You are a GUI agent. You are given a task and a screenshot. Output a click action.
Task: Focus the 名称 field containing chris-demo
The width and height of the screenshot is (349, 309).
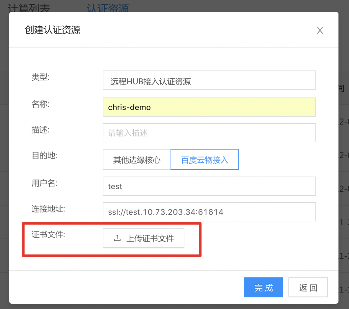click(209, 107)
